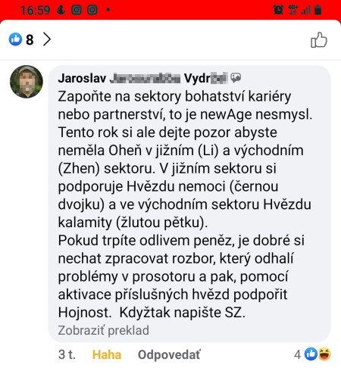Click the 3 t. comment timestamp

(67, 354)
